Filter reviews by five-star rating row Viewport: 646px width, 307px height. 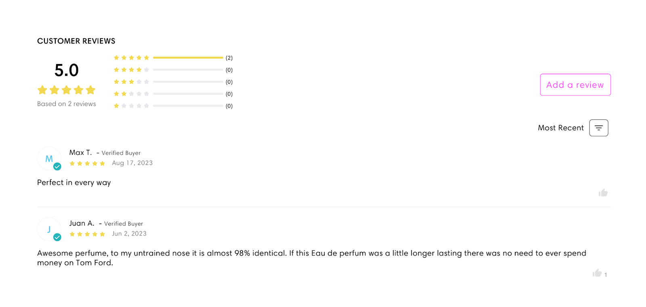[x=173, y=58]
